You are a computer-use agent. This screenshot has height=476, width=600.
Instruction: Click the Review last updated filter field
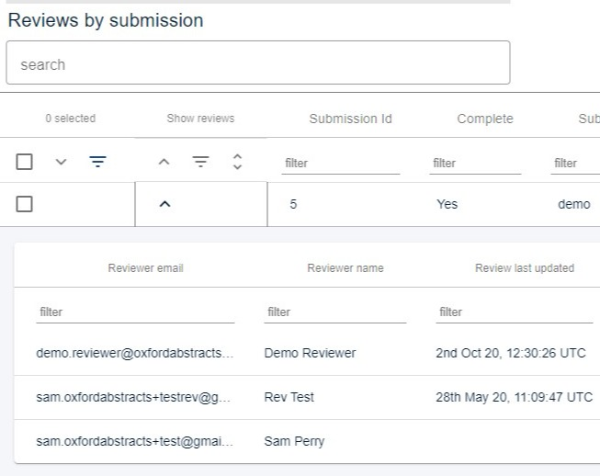click(x=514, y=312)
